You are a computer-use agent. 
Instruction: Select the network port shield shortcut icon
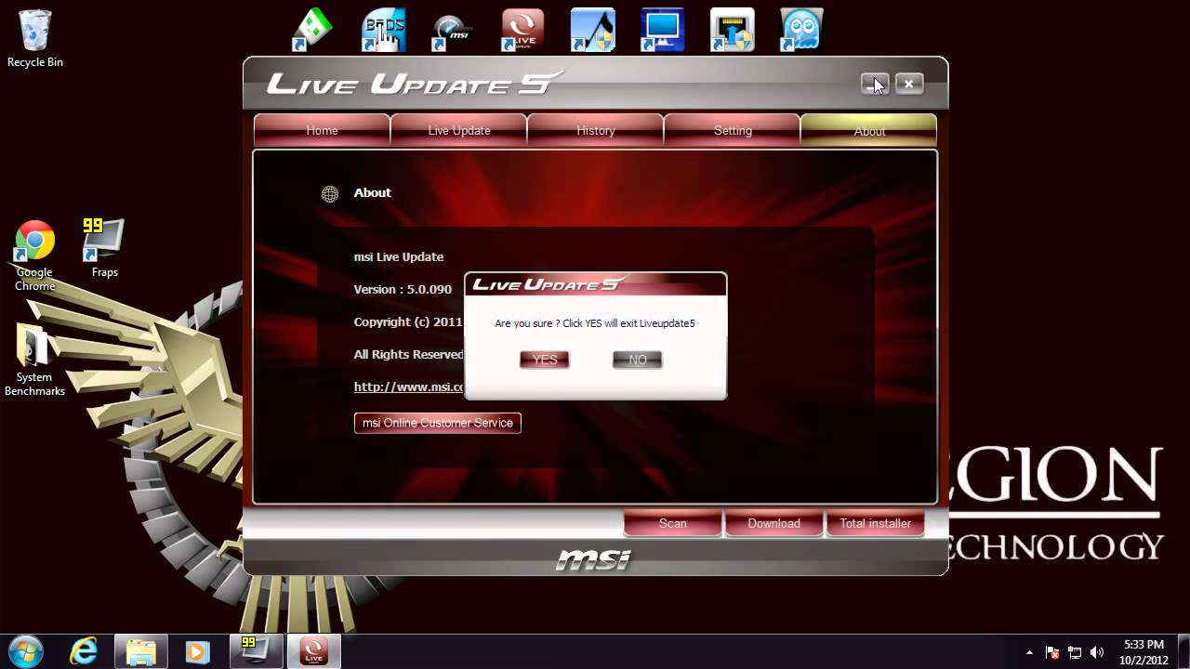[732, 30]
